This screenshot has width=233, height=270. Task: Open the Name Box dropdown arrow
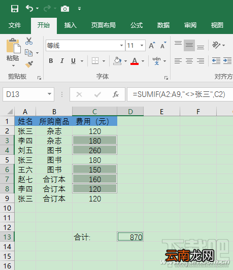point(49,94)
